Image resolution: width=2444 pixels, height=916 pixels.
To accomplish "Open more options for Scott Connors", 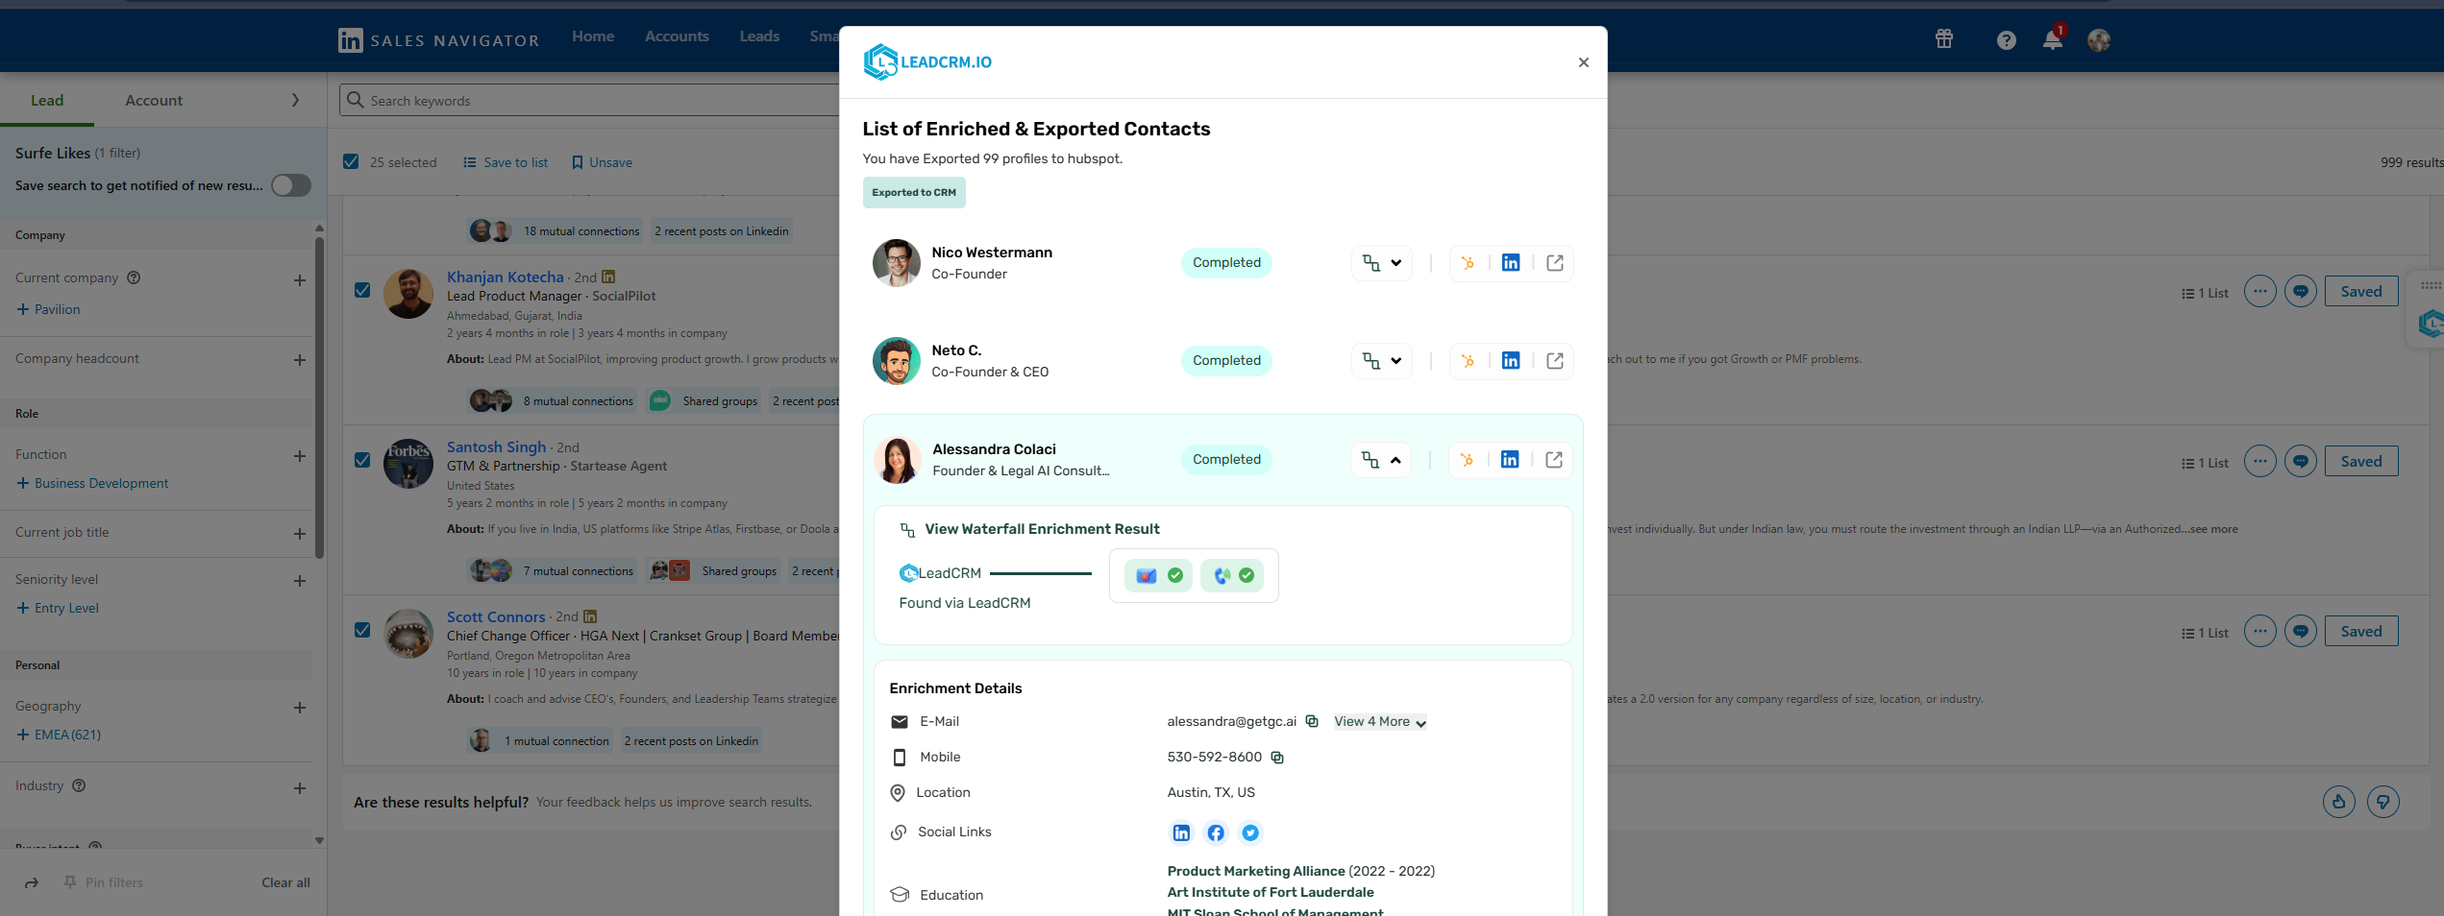I will (2260, 631).
